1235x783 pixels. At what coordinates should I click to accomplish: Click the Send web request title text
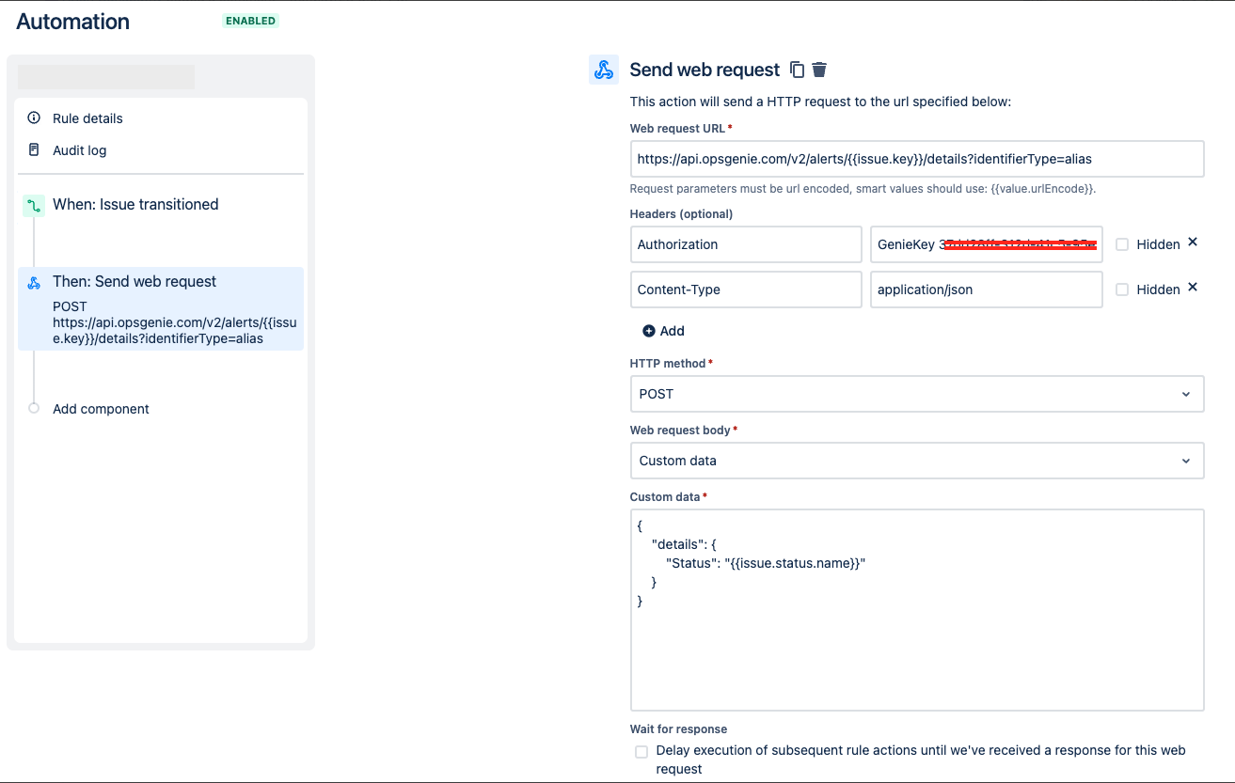point(705,70)
